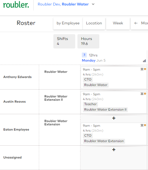The image size is (148, 170).
Task: Click Roubler Water Extension location in Eaton's row
Action: pos(56,123)
